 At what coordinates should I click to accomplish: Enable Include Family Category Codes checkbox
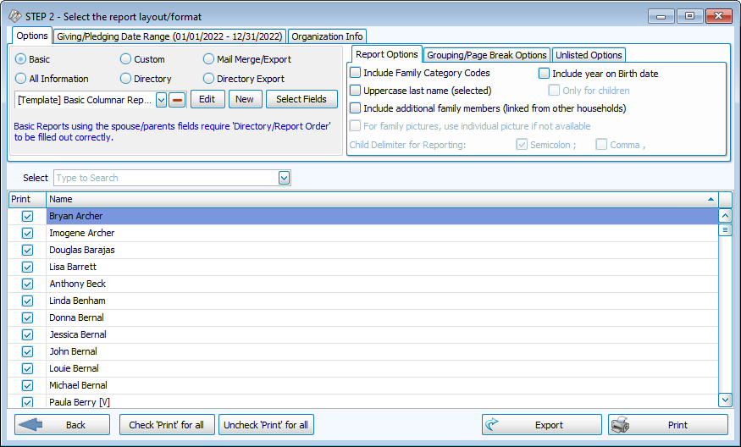coord(356,74)
